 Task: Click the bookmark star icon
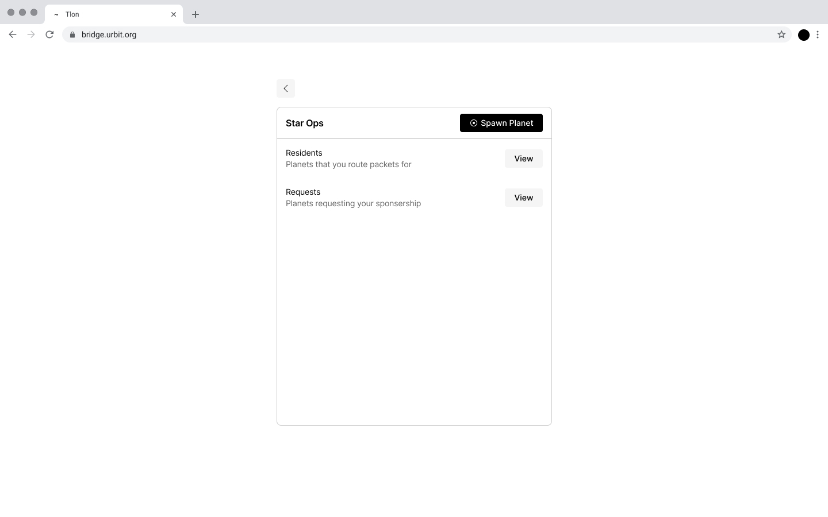click(x=781, y=34)
